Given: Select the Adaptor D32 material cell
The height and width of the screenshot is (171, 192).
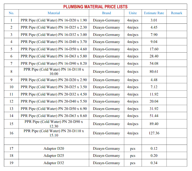Looking at the screenshot, I should pos(54,163).
